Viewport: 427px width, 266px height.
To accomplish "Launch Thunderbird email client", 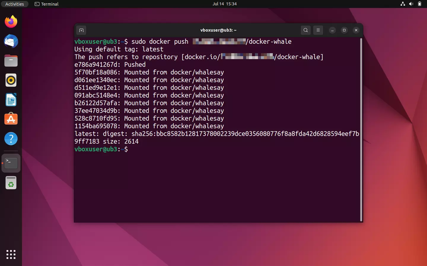I will [x=11, y=41].
